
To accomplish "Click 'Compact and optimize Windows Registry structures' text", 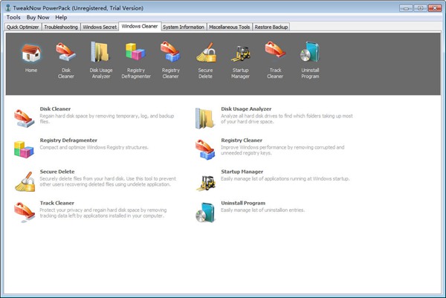I will click(94, 147).
